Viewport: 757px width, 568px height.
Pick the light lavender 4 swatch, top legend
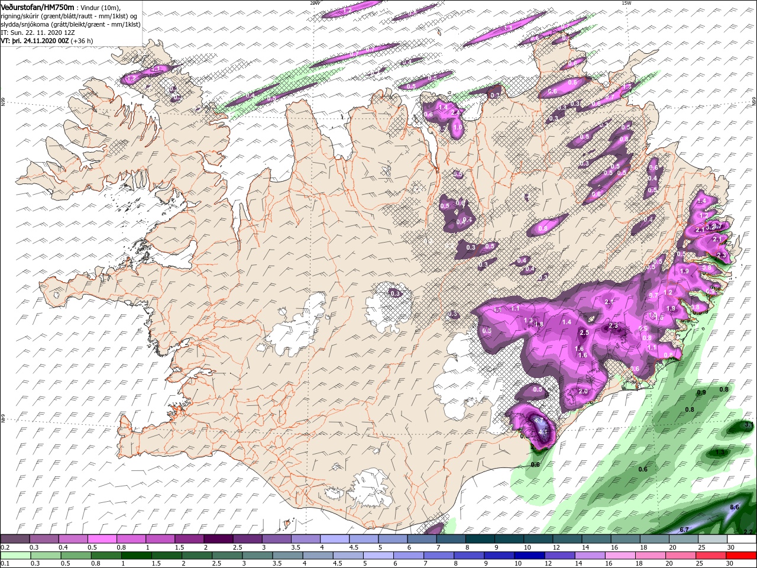[335, 538]
